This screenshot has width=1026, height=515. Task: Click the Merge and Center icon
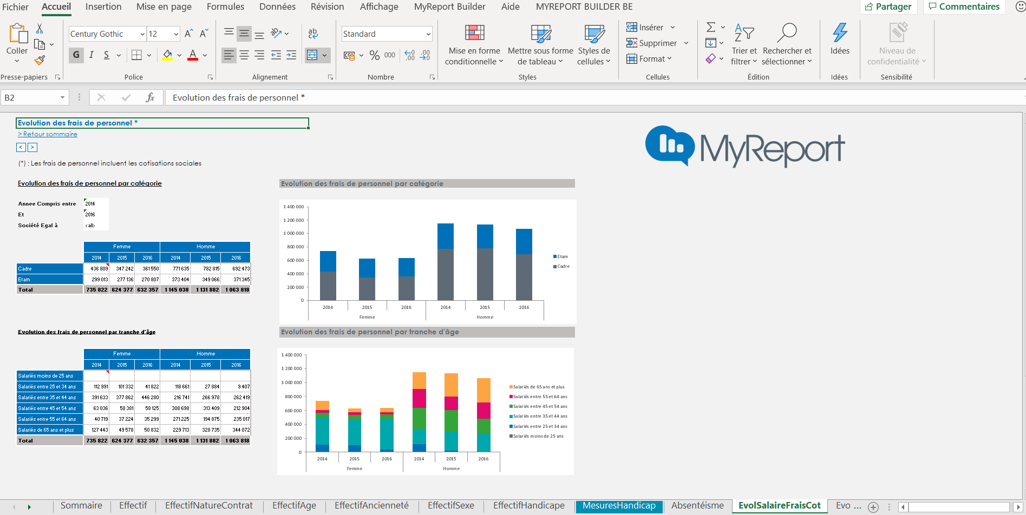pyautogui.click(x=312, y=55)
